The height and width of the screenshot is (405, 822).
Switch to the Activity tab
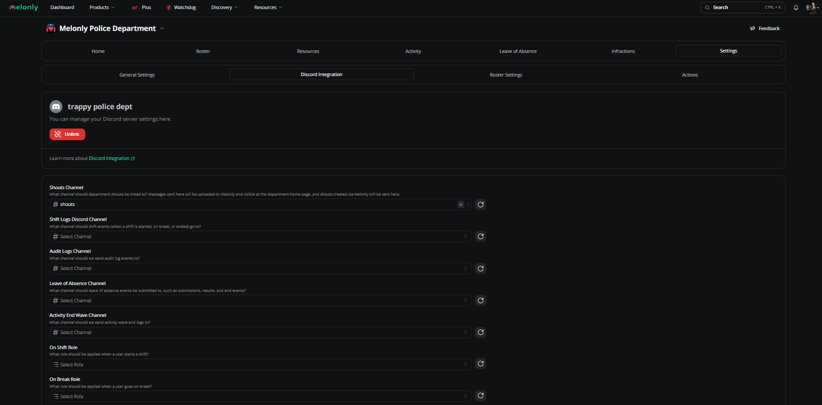(x=413, y=51)
